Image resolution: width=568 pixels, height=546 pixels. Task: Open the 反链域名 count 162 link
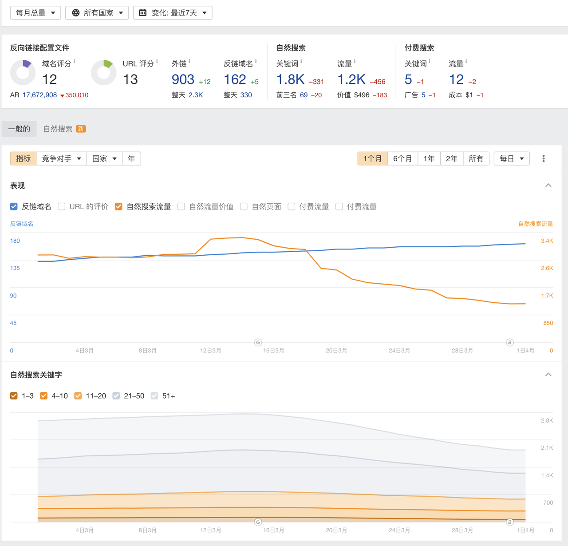coord(235,79)
